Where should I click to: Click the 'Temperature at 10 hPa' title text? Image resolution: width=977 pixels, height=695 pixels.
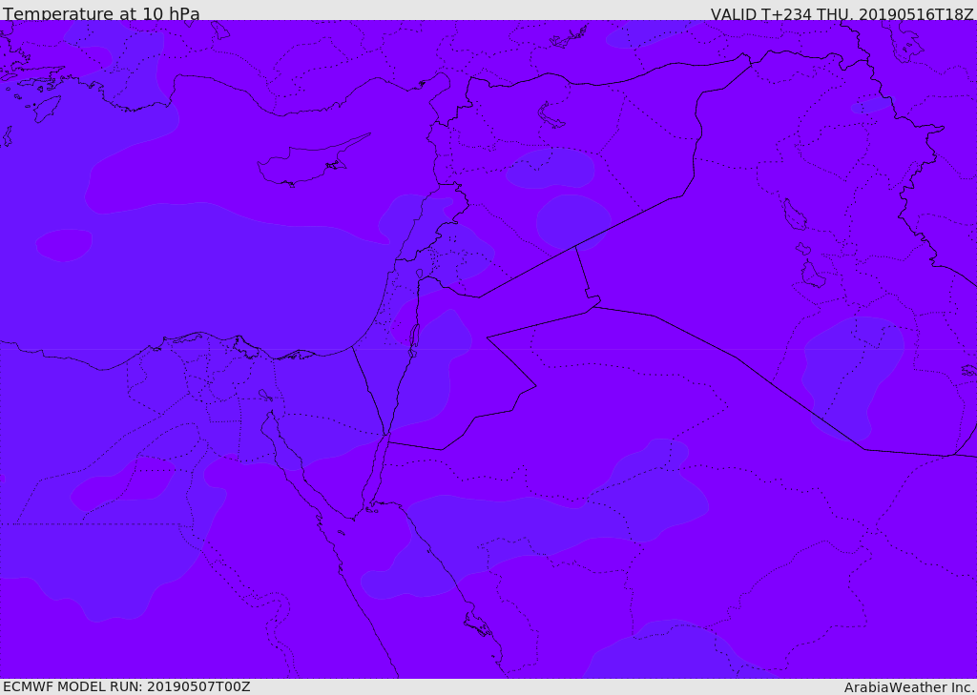click(101, 13)
